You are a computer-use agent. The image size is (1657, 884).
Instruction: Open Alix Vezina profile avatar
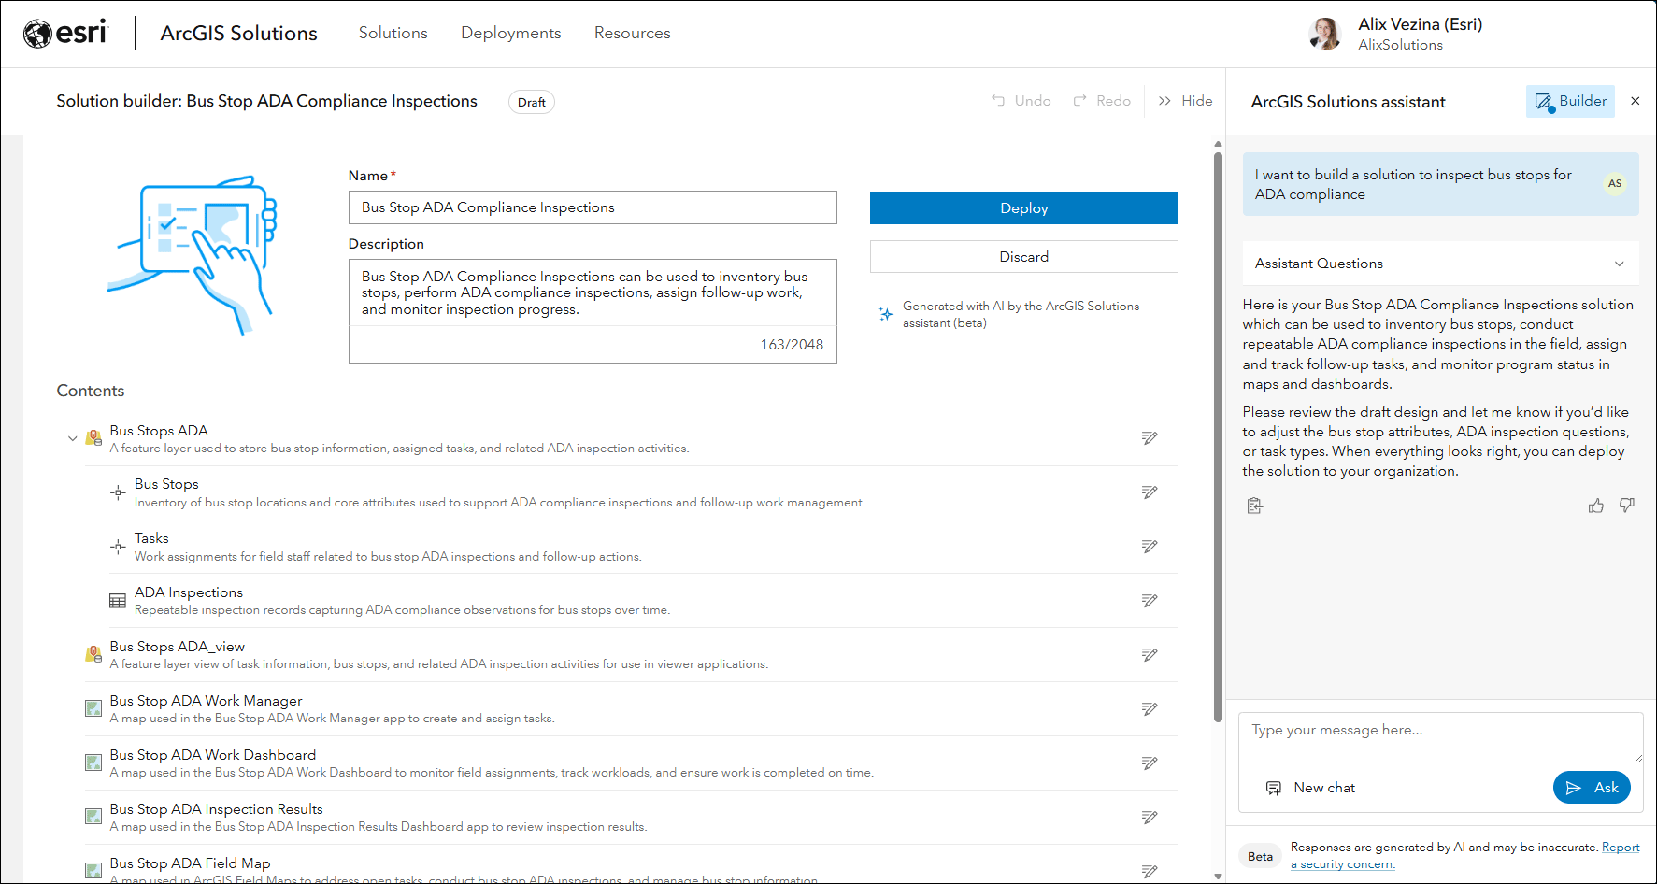click(1325, 34)
